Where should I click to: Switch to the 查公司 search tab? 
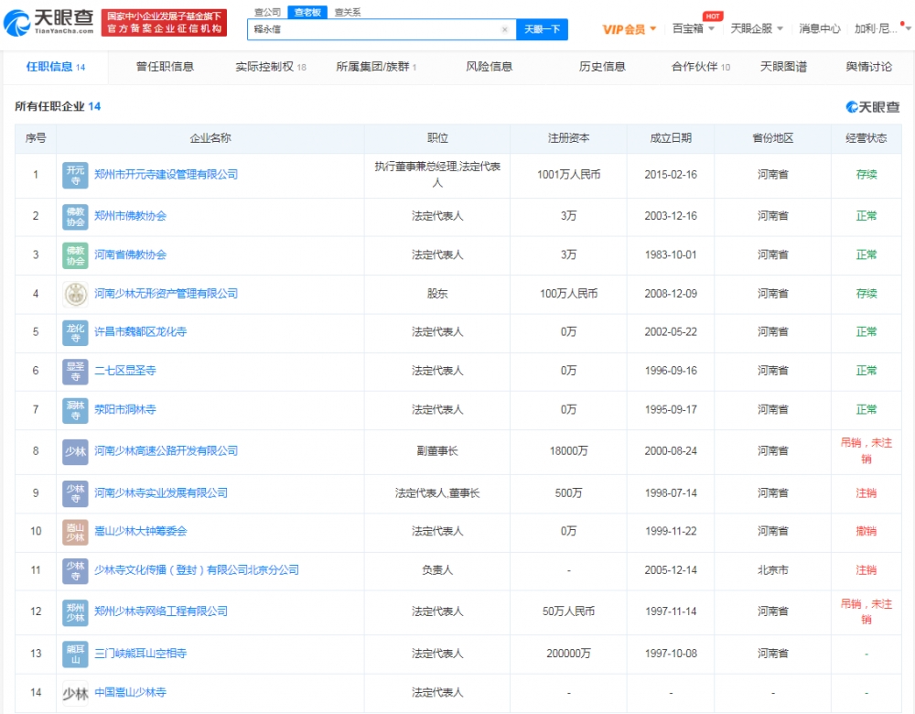click(268, 12)
